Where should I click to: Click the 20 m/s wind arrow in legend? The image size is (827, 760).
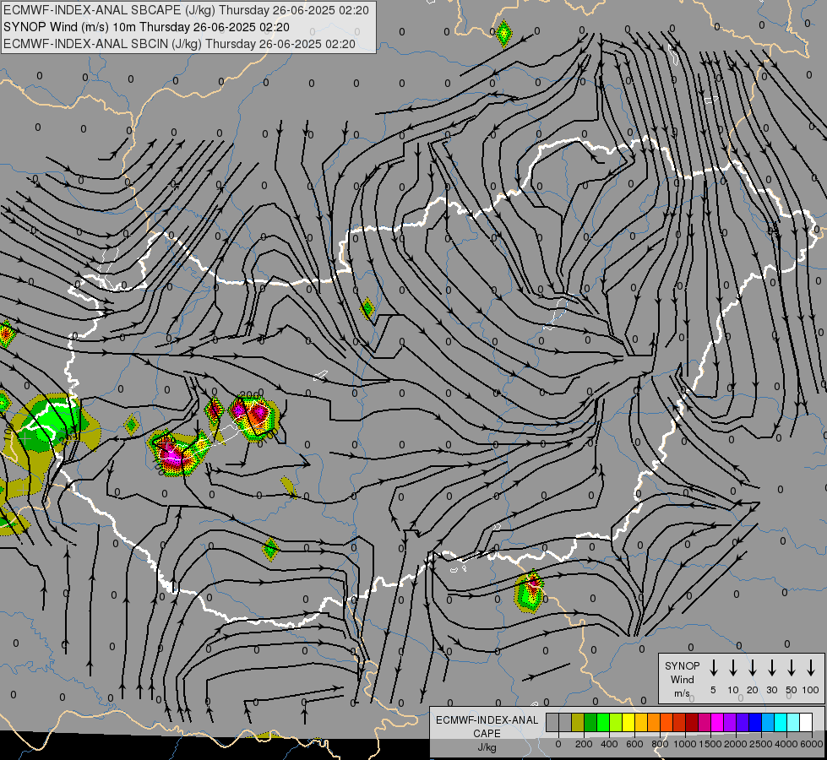pos(753,668)
